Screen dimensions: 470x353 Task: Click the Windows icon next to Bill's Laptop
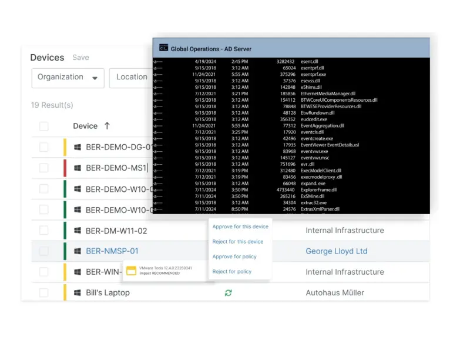[77, 292]
